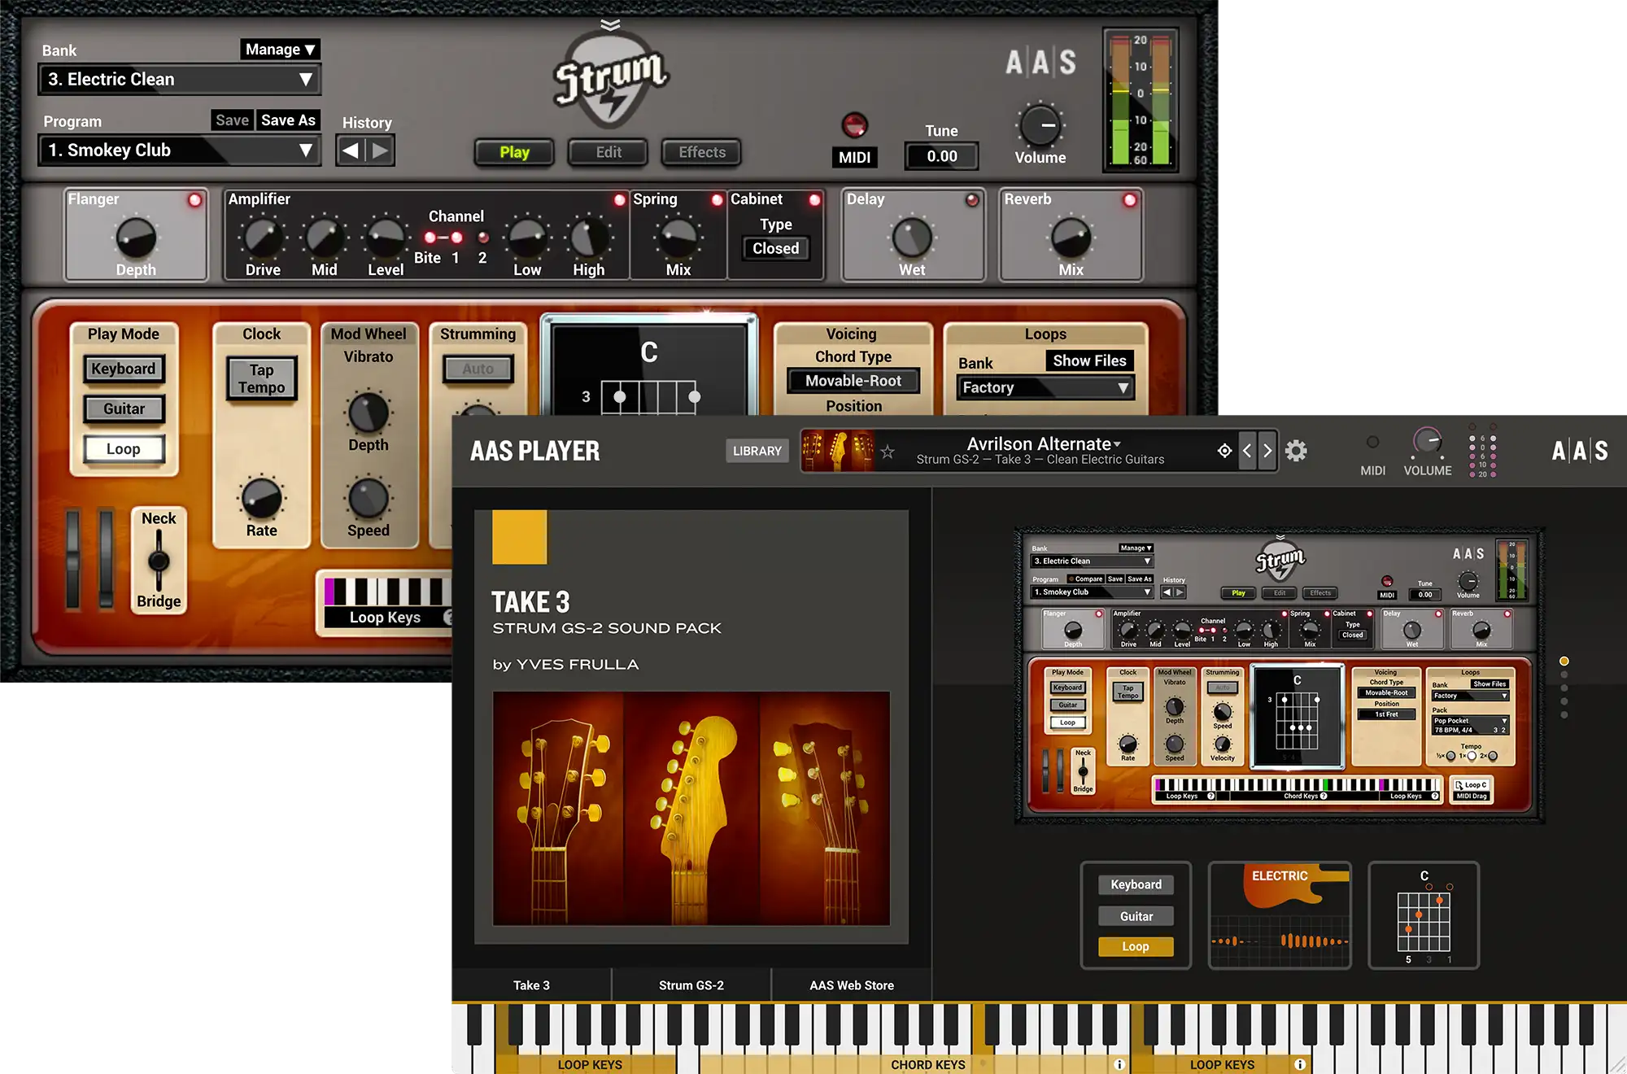Image resolution: width=1627 pixels, height=1074 pixels.
Task: Switch to the Edit view
Action: coord(608,152)
